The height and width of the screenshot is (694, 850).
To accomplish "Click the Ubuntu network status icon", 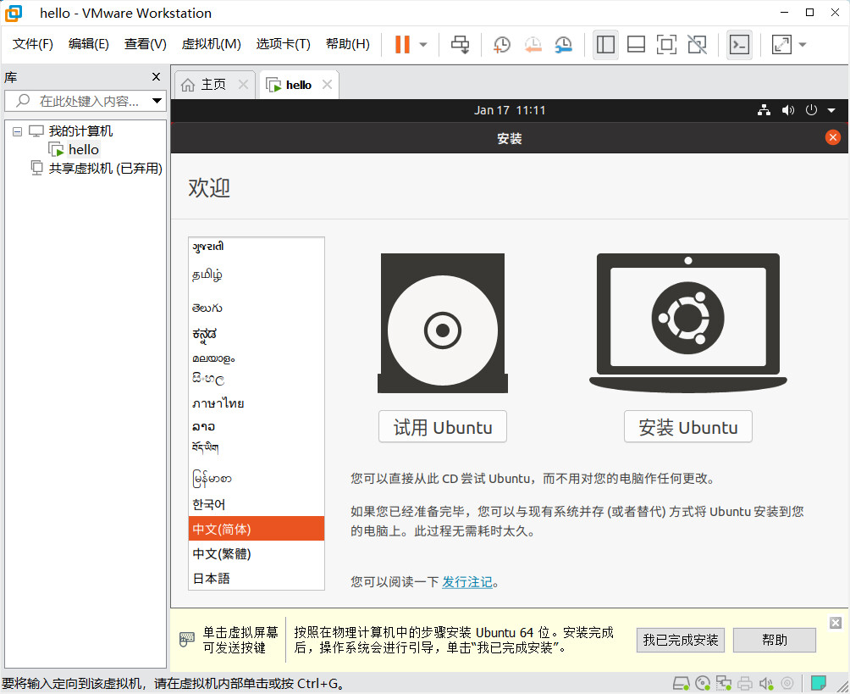I will tap(764, 111).
